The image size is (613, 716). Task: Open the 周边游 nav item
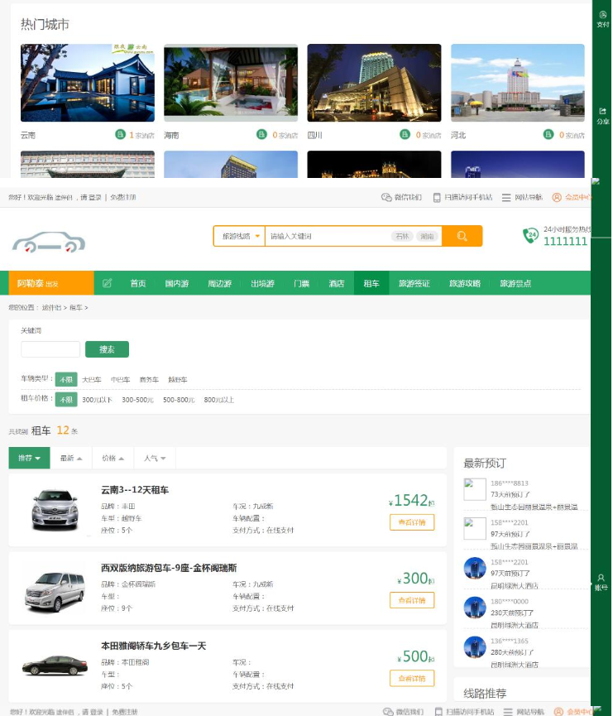[x=219, y=283]
